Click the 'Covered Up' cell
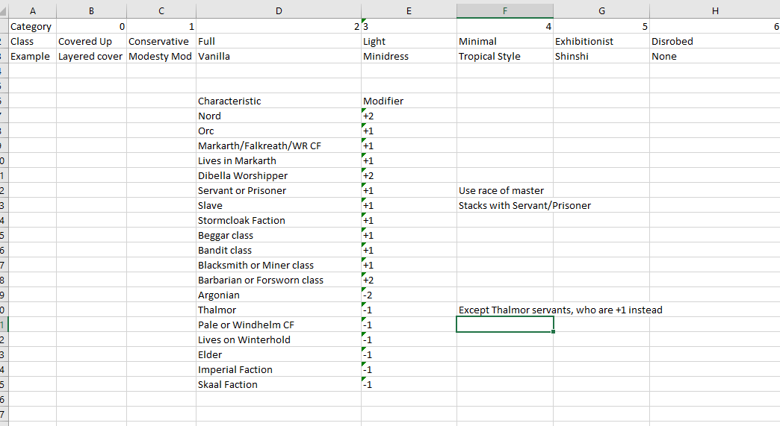The height and width of the screenshot is (426, 780). click(x=92, y=41)
